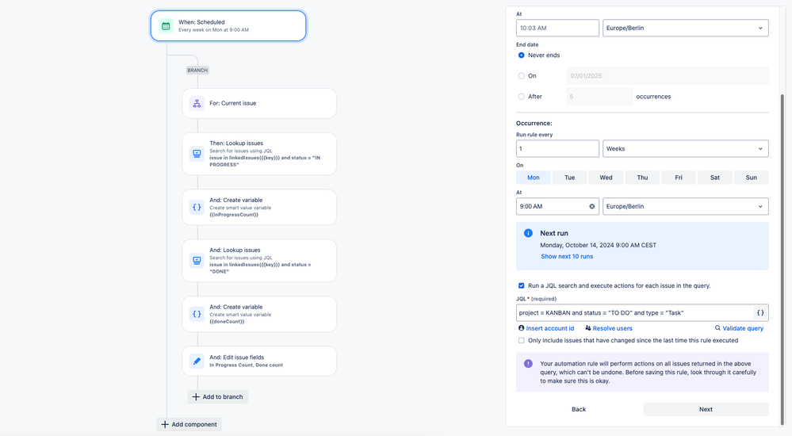Click Resolve users link
Screen dimensions: 792x436
[612, 328]
